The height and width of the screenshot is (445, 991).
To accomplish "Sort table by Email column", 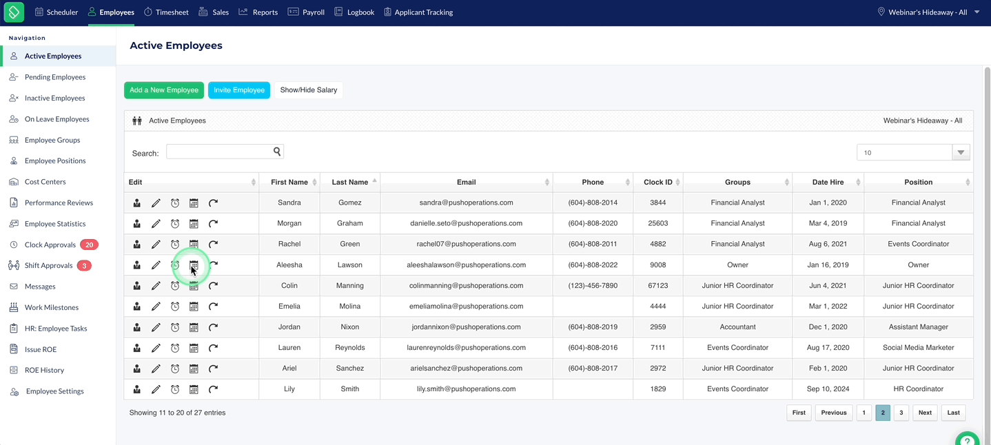I will click(x=467, y=183).
